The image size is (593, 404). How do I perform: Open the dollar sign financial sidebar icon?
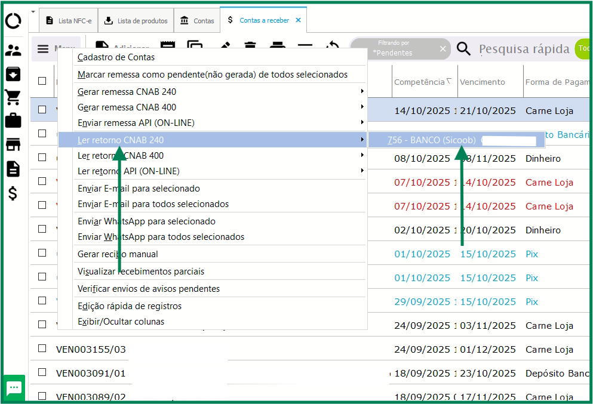(13, 193)
